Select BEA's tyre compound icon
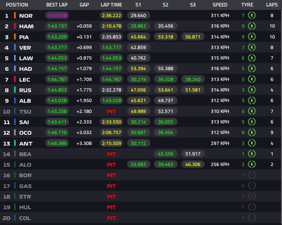The image size is (282, 225). tap(252, 154)
